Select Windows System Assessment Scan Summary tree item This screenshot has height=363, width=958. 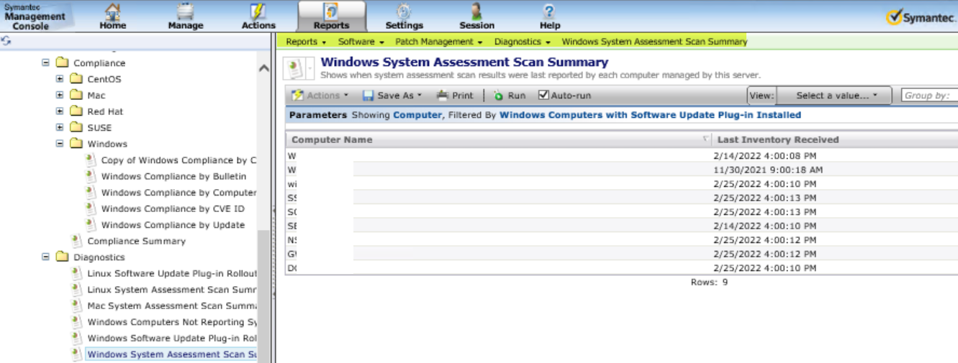(x=171, y=354)
